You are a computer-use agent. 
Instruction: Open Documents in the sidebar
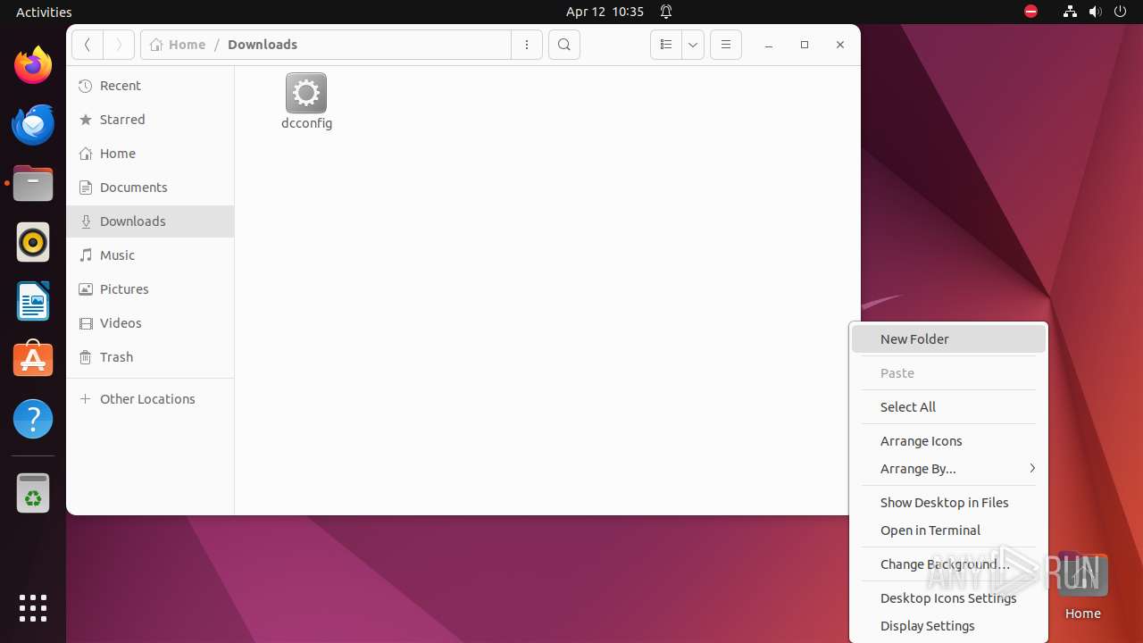coord(150,188)
